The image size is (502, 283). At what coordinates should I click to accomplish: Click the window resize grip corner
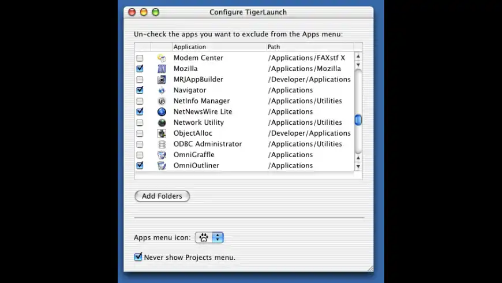pos(370,269)
